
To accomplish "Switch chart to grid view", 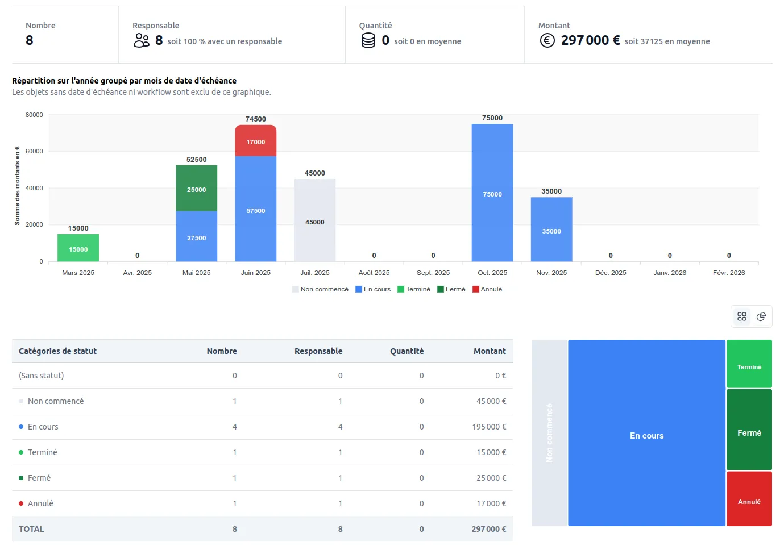I will coord(741,316).
